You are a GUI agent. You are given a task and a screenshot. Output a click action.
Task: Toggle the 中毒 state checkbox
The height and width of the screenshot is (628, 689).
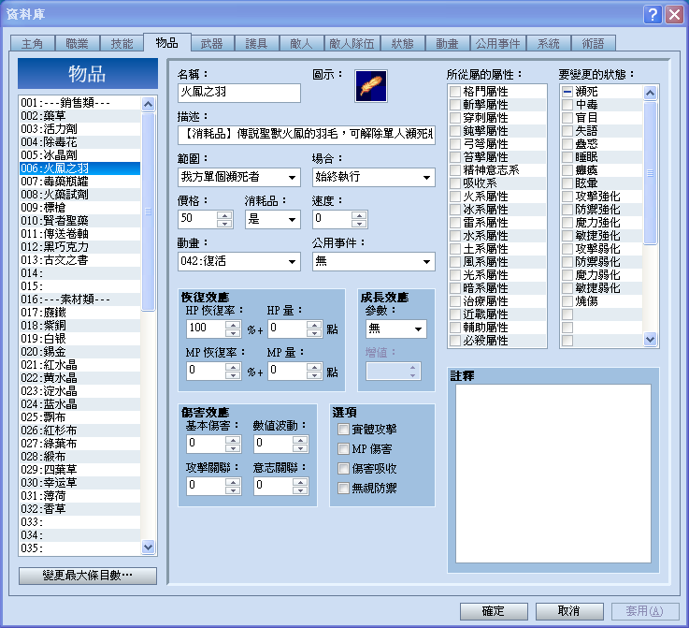click(x=567, y=105)
